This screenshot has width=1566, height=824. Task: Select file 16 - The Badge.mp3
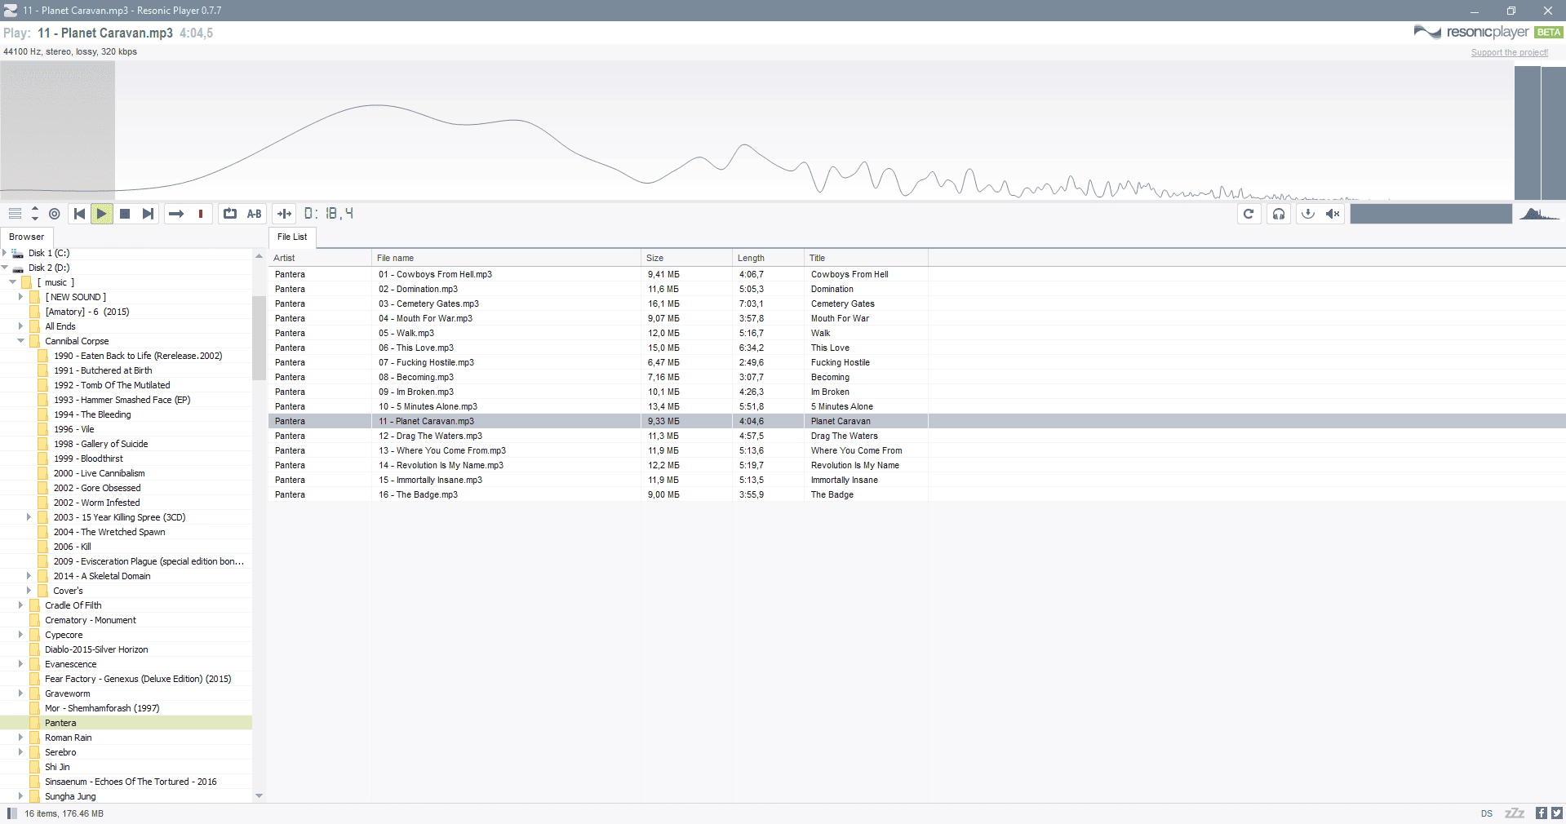click(418, 494)
